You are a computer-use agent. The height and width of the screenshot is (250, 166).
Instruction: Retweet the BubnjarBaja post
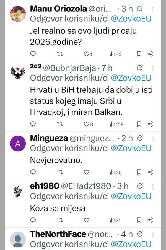pyautogui.click(x=59, y=124)
